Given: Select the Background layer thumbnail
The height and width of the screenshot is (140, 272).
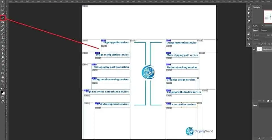Looking at the screenshot, I should [259, 49].
